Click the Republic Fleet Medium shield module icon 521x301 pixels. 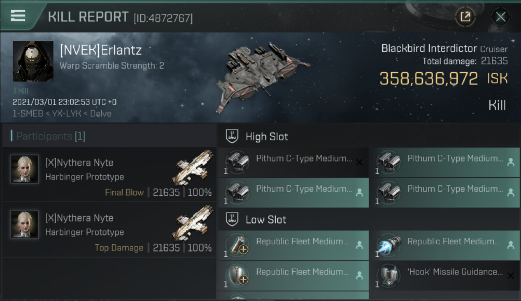pyautogui.click(x=237, y=276)
